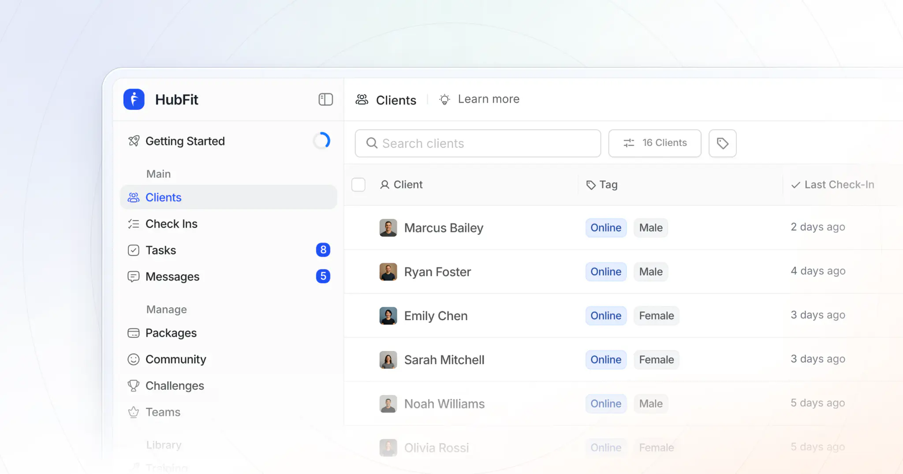Click Marcus Bailey's Online tag
The width and height of the screenshot is (903, 474).
tap(606, 228)
